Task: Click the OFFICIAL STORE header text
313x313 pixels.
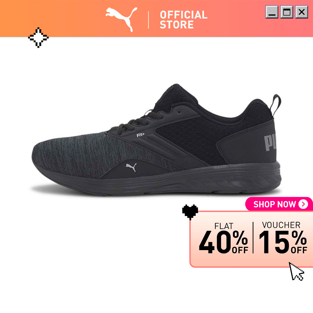Action: pos(183,20)
